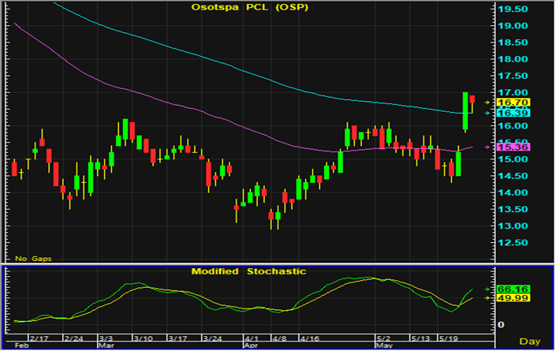This screenshot has width=556, height=351.
Task: Click the 18.50 price axis label
Action: (513, 43)
